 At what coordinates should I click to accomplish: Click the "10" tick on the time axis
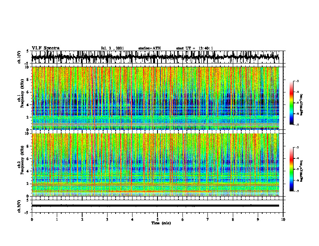283,219
